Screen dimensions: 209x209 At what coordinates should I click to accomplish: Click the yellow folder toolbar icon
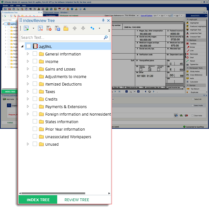point(66,28)
